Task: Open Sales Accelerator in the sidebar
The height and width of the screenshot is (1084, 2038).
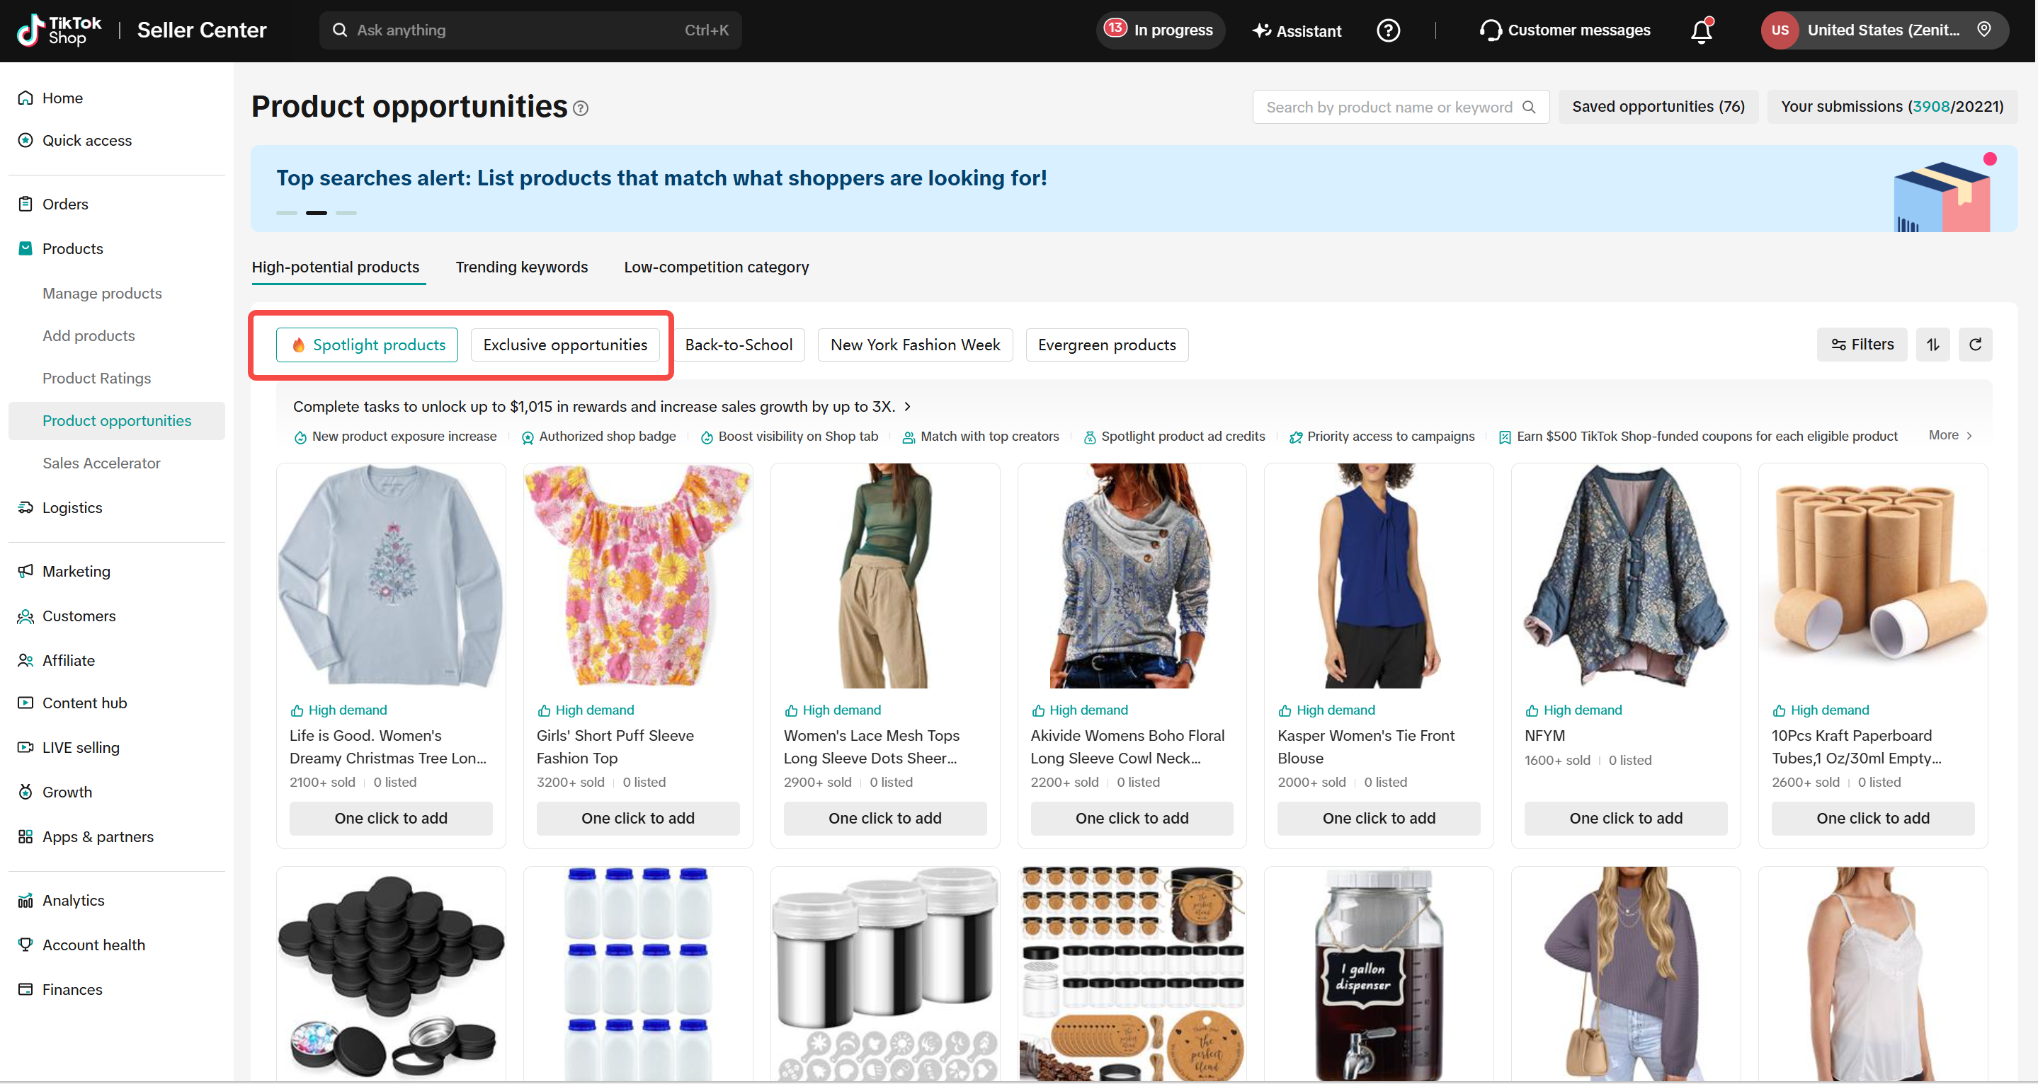Action: click(101, 463)
